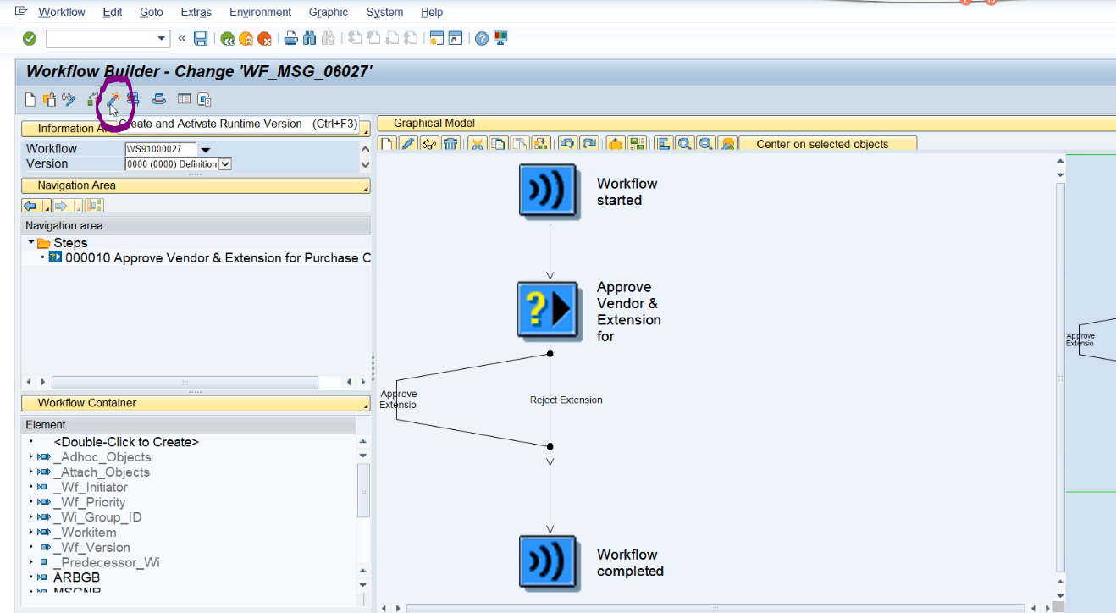Click Center on selected objects button
This screenshot has width=1116, height=613.
(x=828, y=143)
